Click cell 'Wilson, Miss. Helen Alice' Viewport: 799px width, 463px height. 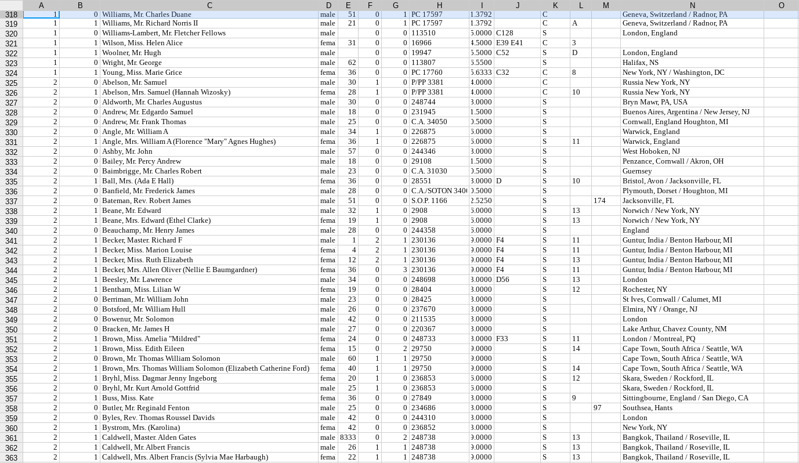pyautogui.click(x=209, y=43)
